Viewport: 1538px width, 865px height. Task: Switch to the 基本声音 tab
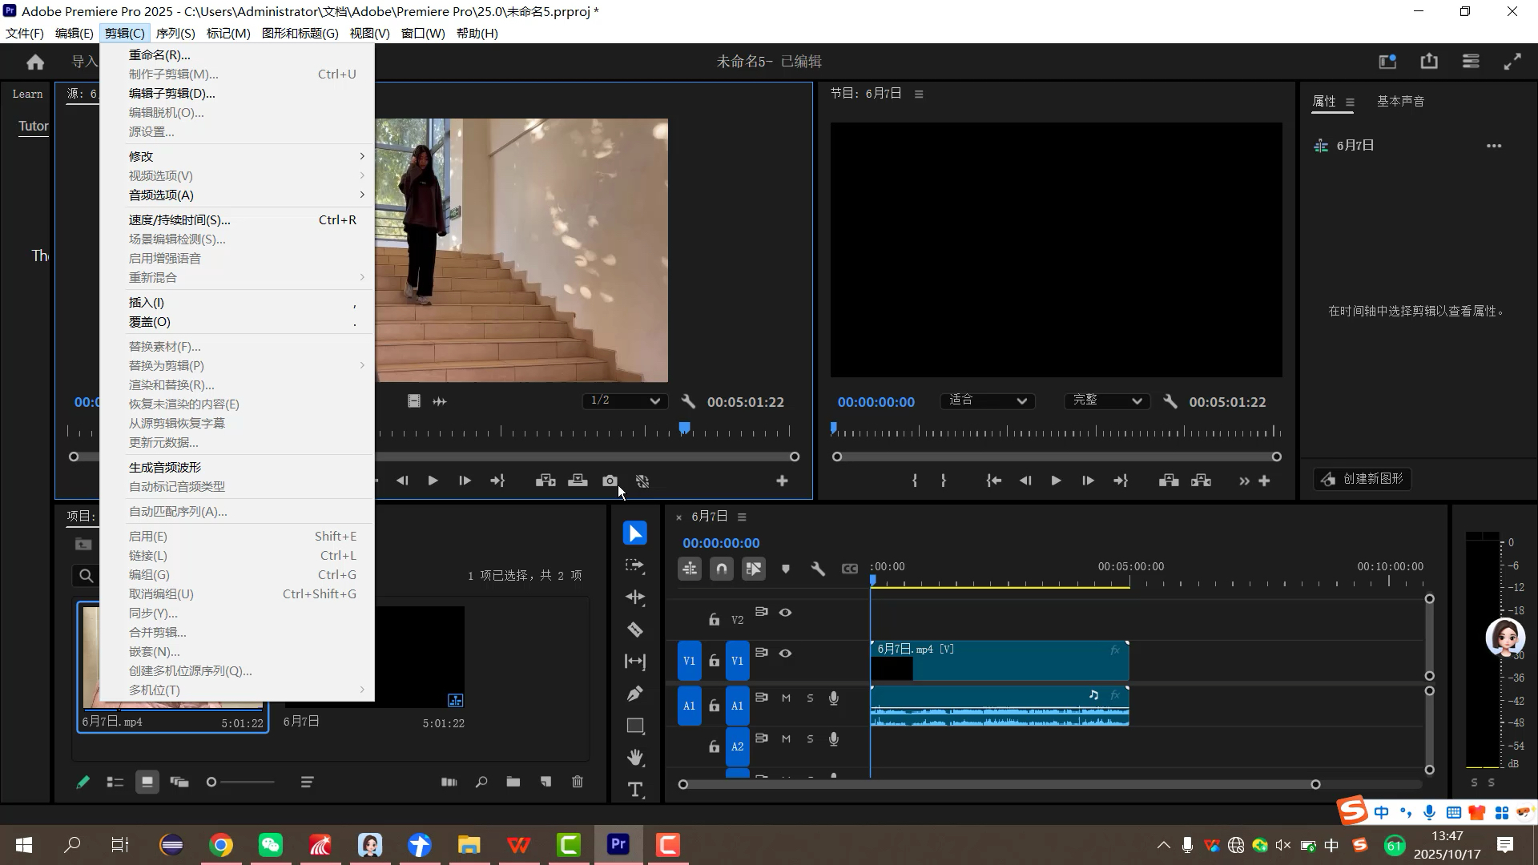coord(1399,102)
